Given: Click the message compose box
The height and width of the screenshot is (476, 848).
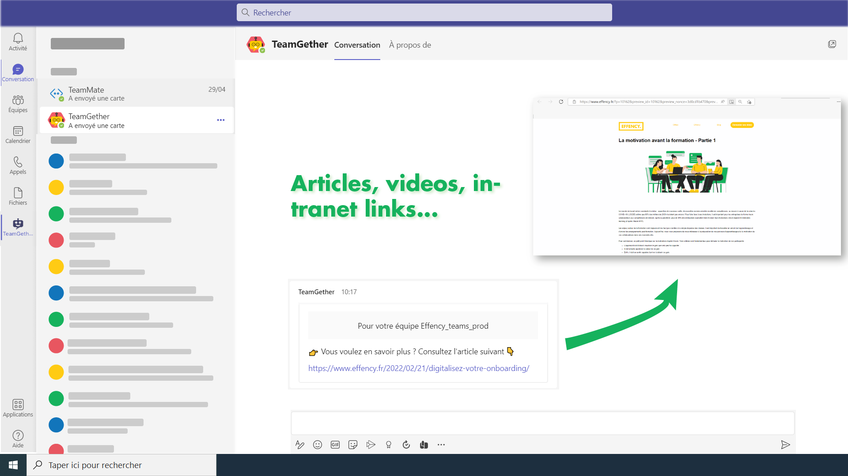Looking at the screenshot, I should [x=542, y=423].
